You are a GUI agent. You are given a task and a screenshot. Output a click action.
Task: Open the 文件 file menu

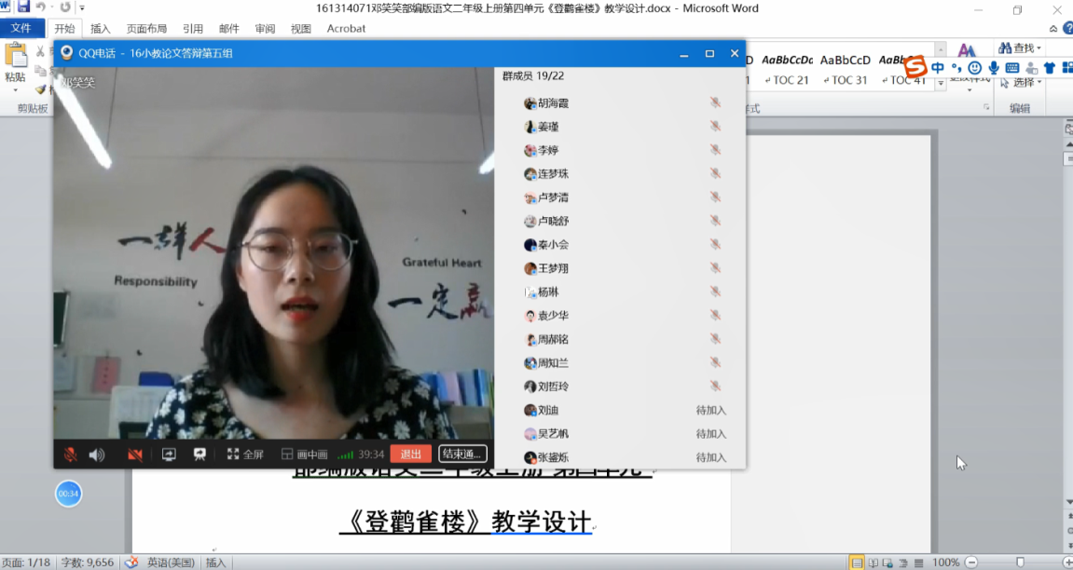click(21, 28)
